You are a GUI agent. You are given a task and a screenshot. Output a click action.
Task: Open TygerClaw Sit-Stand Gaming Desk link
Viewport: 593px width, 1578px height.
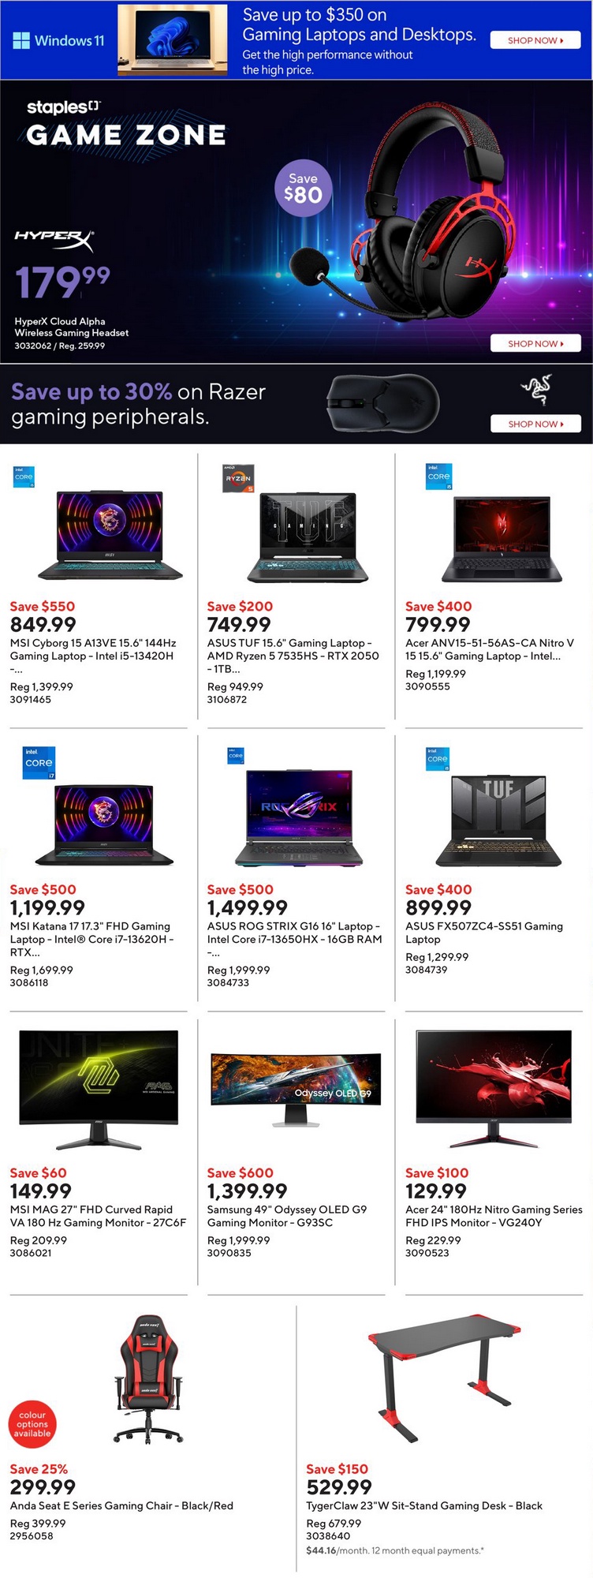point(423,1505)
